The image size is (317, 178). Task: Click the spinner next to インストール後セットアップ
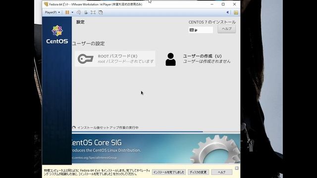pos(74,128)
